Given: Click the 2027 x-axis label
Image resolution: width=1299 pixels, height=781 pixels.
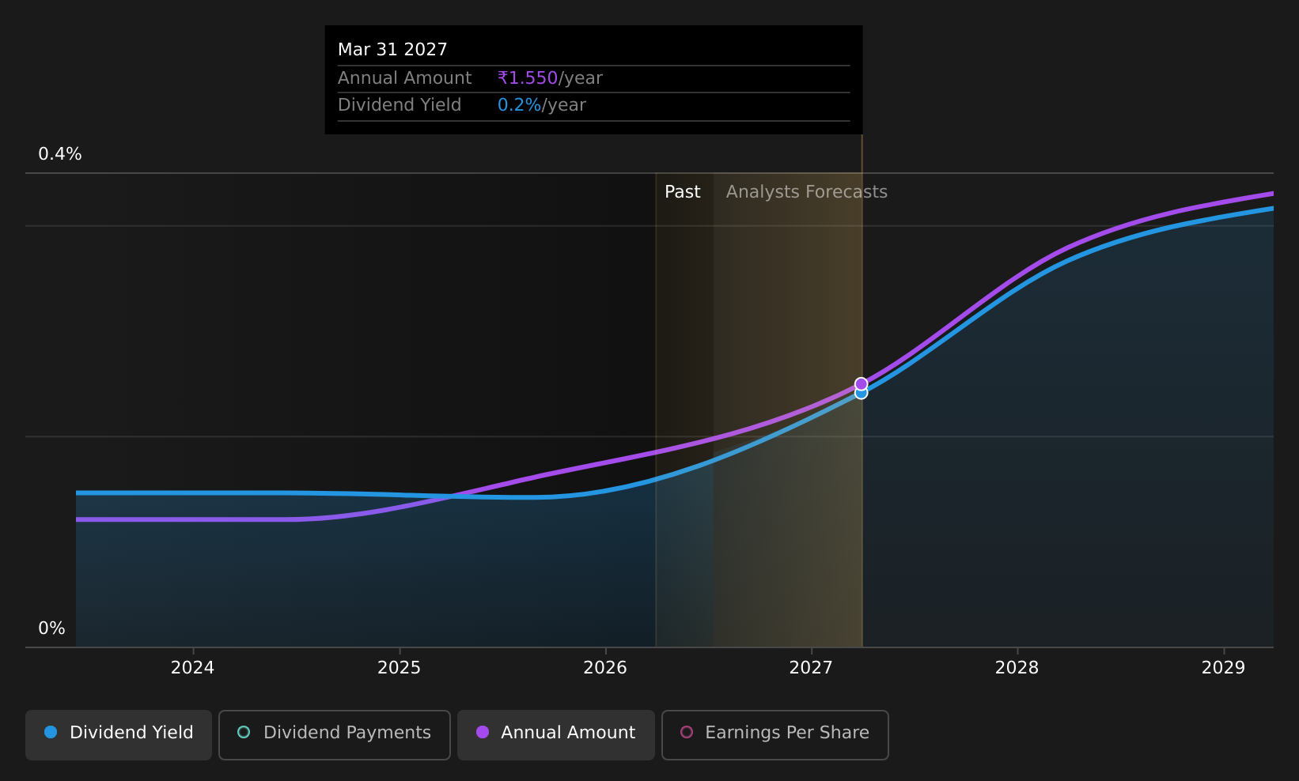Looking at the screenshot, I should tap(811, 668).
